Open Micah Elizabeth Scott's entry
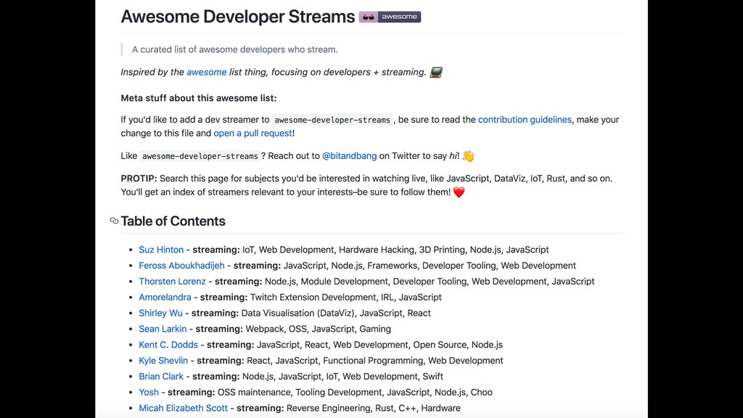Screen dimensions: 743x418 [x=183, y=408]
